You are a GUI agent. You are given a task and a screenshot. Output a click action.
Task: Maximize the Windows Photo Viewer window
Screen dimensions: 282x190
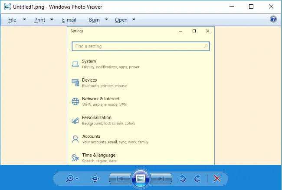[251, 6]
